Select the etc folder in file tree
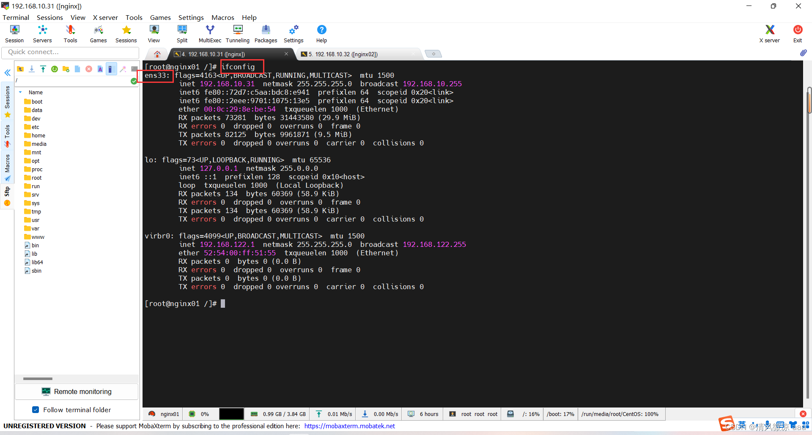812x435 pixels. 32,127
